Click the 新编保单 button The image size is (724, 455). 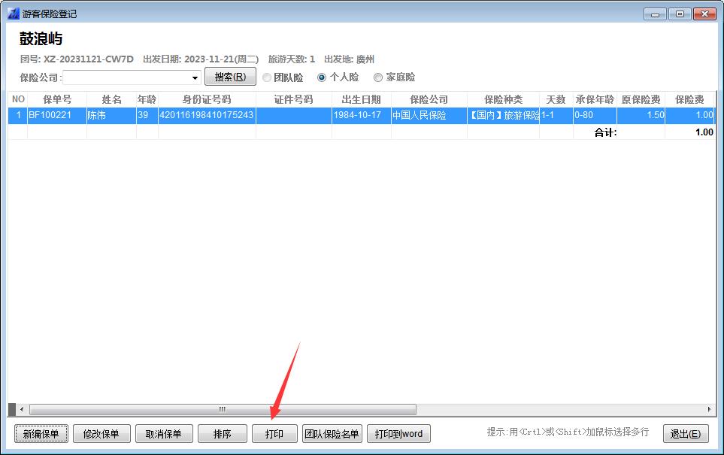coord(41,434)
